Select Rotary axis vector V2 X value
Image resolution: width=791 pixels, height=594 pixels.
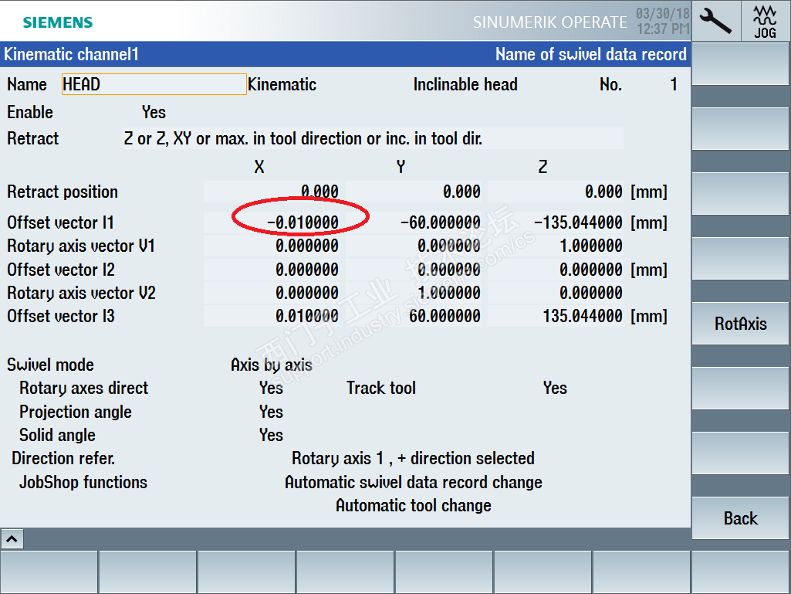coord(272,293)
